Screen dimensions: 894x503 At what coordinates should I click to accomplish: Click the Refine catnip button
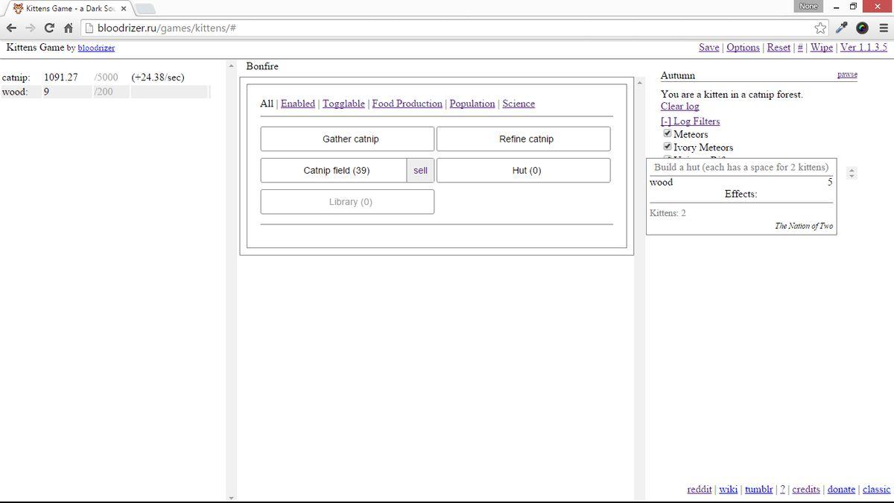click(523, 139)
